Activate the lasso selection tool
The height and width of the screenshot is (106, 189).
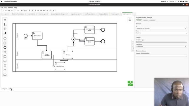coord(5,24)
